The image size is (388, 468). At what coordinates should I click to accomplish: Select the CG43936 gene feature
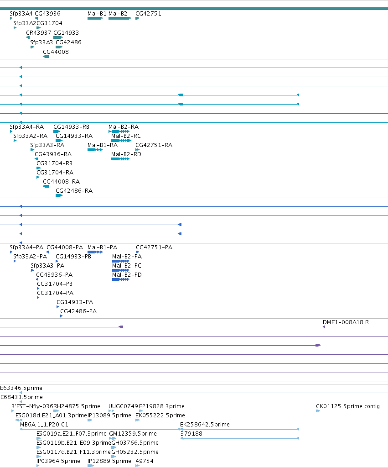[36, 18]
